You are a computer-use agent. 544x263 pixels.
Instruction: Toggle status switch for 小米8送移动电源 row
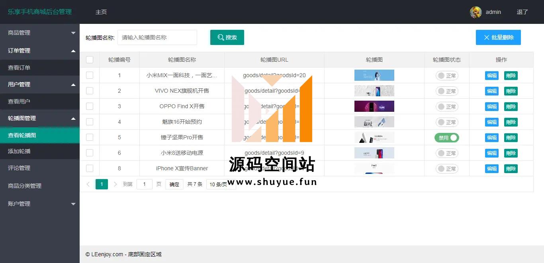(447, 153)
